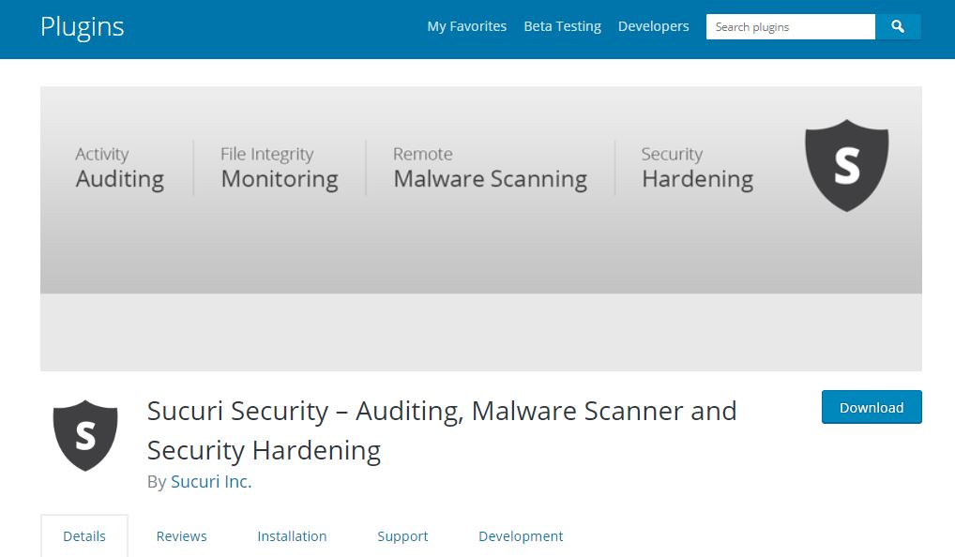Open My Favorites in the header
The image size is (955, 557).
pyautogui.click(x=466, y=27)
